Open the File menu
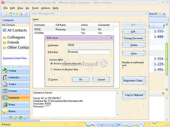Viewport: 170px width, 127px height. click(5, 8)
